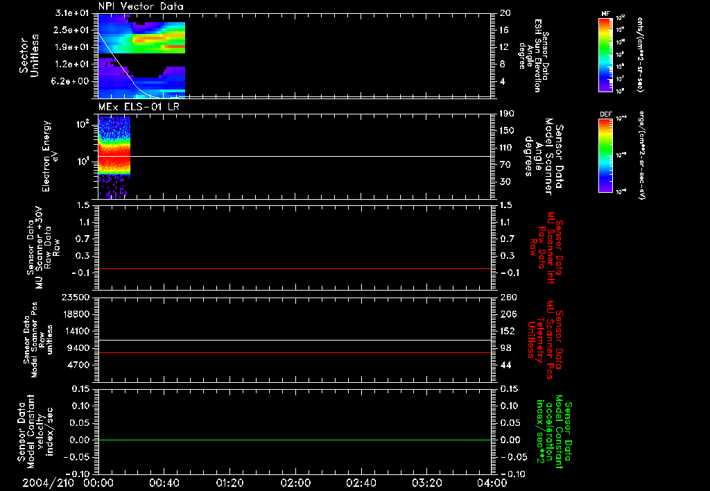Select the 'Electron Energy eV' axis title
This screenshot has width=710, height=491.
click(x=50, y=156)
